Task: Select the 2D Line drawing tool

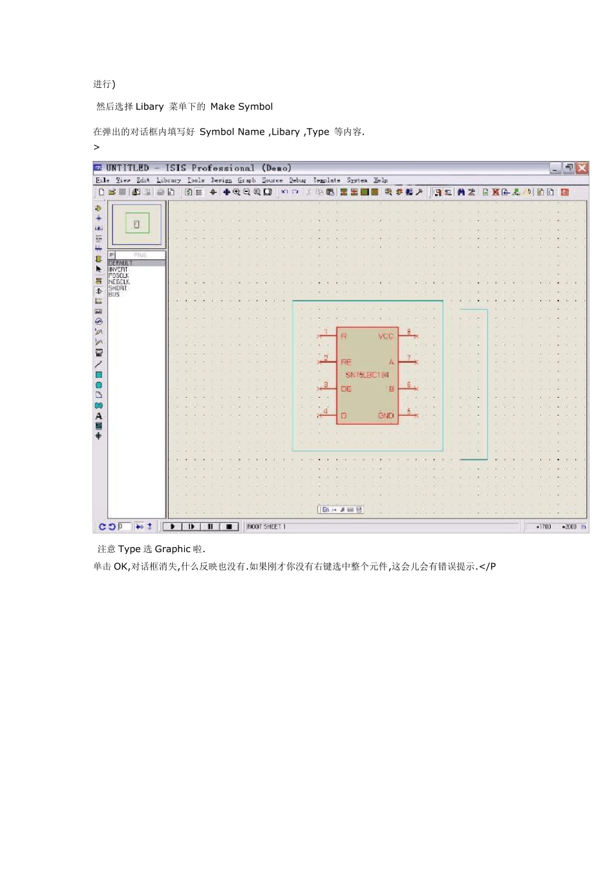Action: tap(98, 364)
